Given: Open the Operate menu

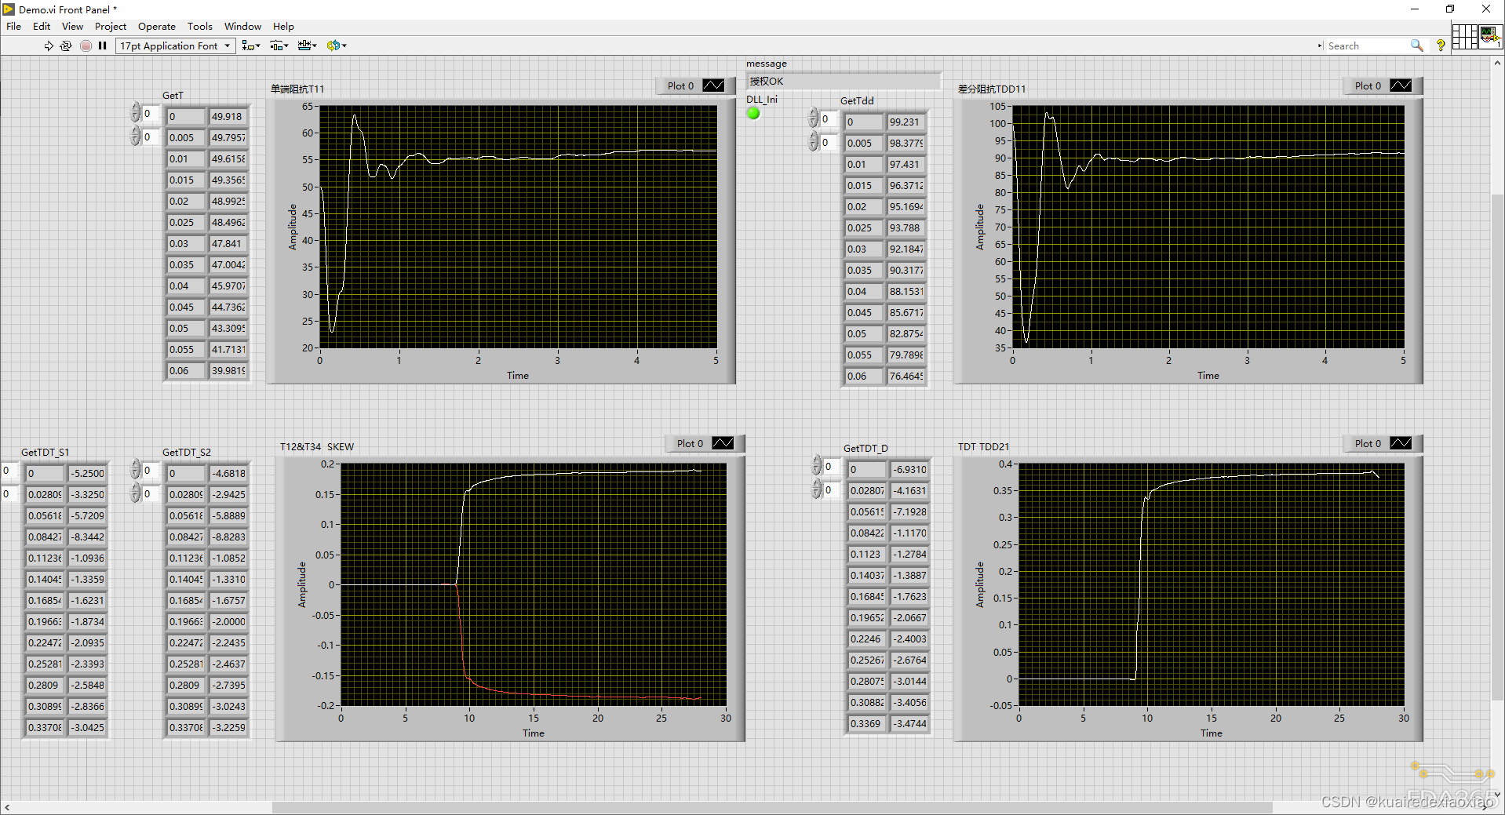Looking at the screenshot, I should 156,26.
